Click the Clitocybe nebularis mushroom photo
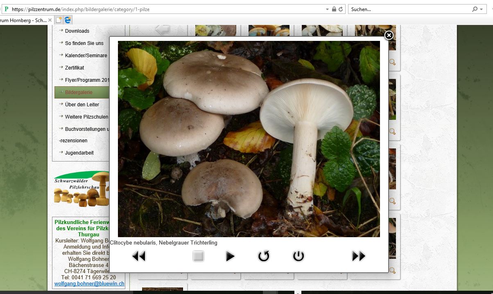This screenshot has height=294, width=493. [249, 139]
